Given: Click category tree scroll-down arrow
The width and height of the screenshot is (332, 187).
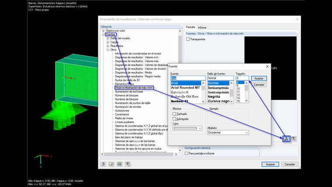Looking at the screenshot, I should click(180, 150).
